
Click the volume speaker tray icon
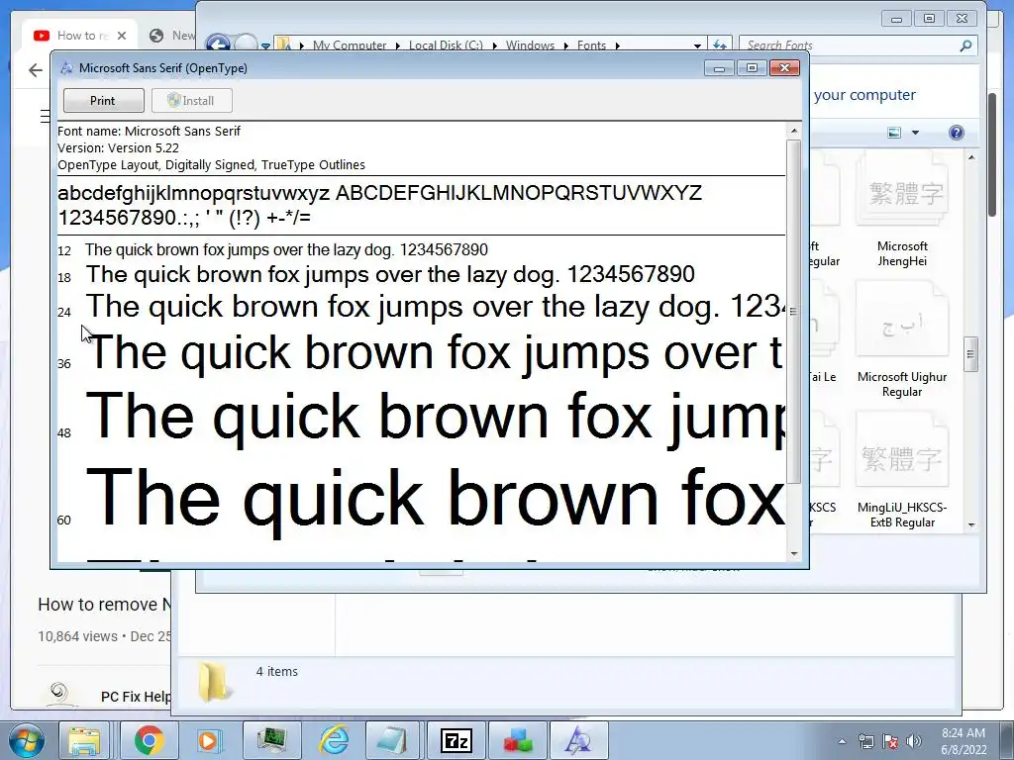click(x=913, y=741)
